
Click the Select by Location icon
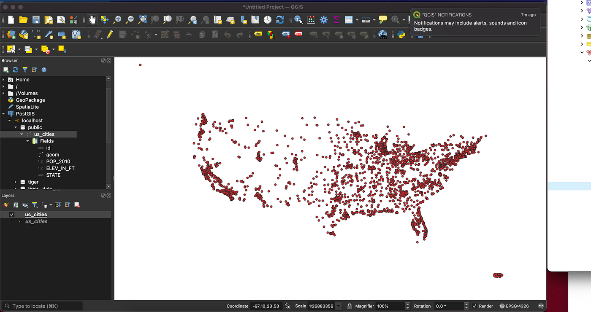pos(62,49)
